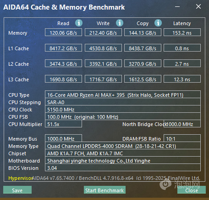Click the Close button at bottom
This screenshot has height=200, width=209.
tap(191, 190)
